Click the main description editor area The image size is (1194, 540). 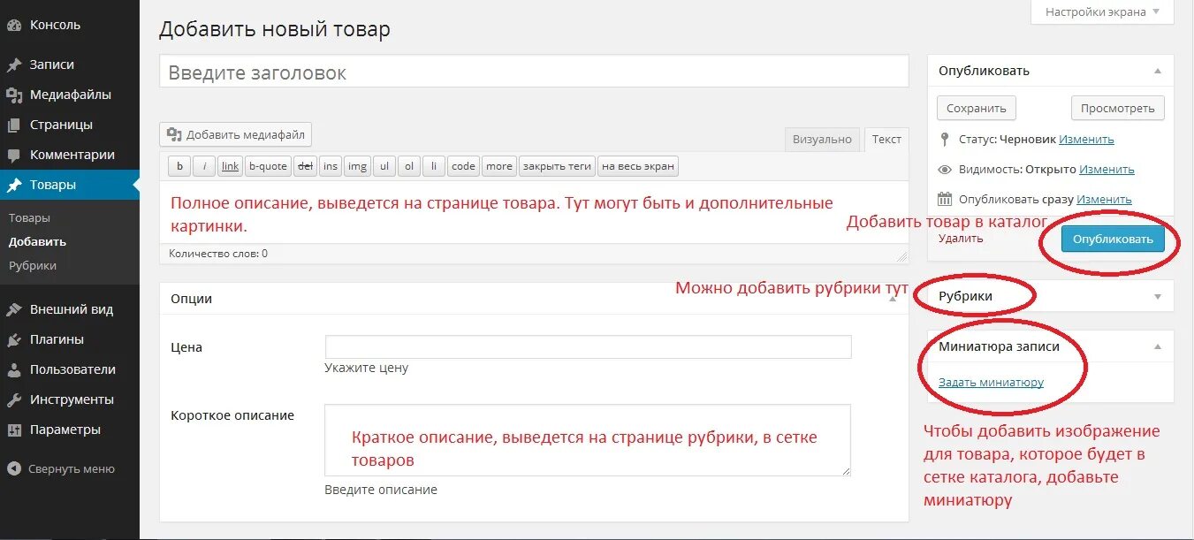coord(534,212)
